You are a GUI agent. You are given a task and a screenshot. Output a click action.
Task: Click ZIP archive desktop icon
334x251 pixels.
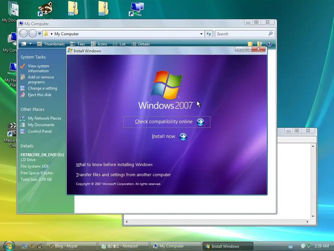(73, 8)
